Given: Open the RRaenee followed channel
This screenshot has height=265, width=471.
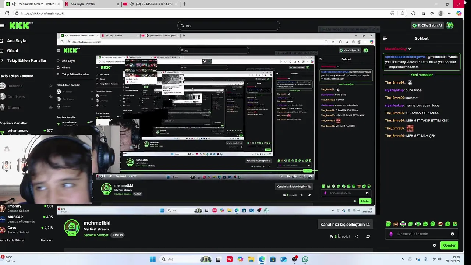Looking at the screenshot, I should (x=26, y=86).
